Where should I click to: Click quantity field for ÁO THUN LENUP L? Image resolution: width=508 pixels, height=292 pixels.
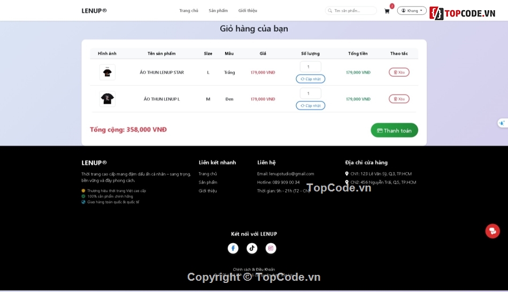[310, 94]
